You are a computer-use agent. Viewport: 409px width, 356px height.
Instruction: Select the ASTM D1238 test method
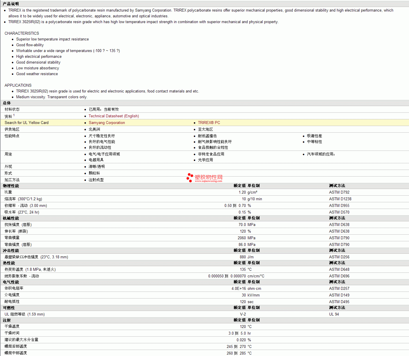click(x=340, y=199)
